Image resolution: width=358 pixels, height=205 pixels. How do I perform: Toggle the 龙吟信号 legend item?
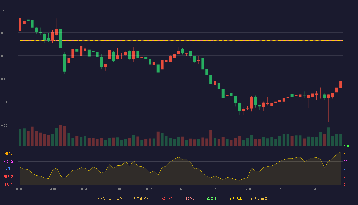pos(259,199)
